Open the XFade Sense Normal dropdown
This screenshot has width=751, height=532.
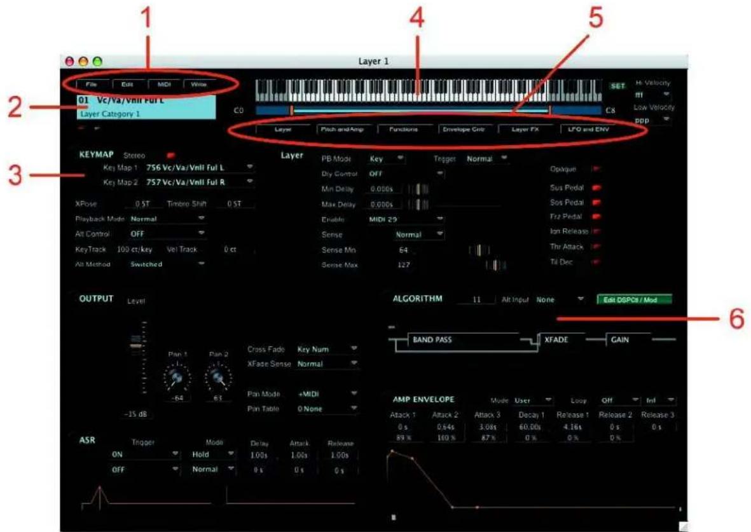(327, 364)
